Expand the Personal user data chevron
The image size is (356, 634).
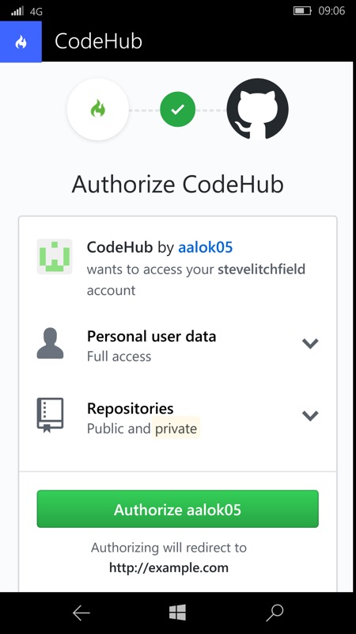click(x=310, y=343)
